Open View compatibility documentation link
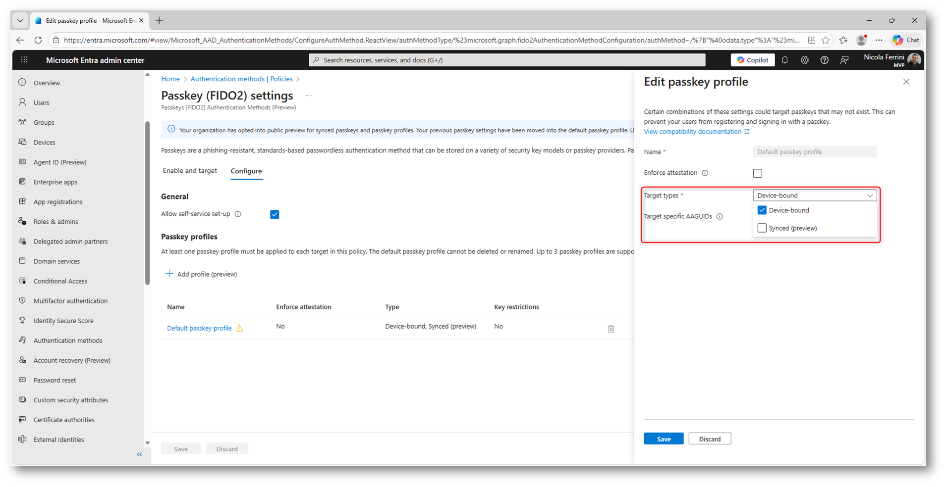Screen dimensions: 947x487 [692, 132]
